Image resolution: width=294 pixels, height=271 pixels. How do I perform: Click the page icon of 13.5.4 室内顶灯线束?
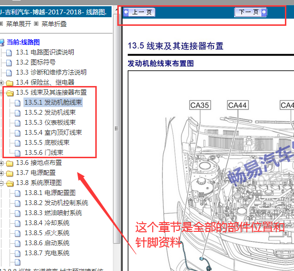click(17, 133)
